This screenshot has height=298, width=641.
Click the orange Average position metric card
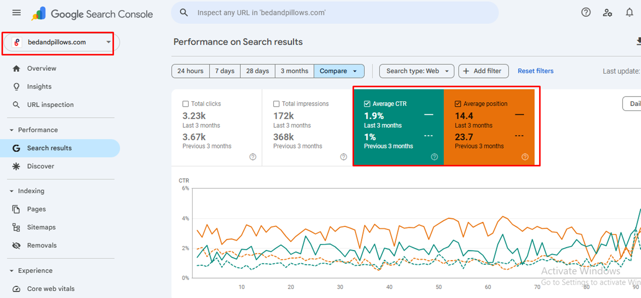point(489,128)
